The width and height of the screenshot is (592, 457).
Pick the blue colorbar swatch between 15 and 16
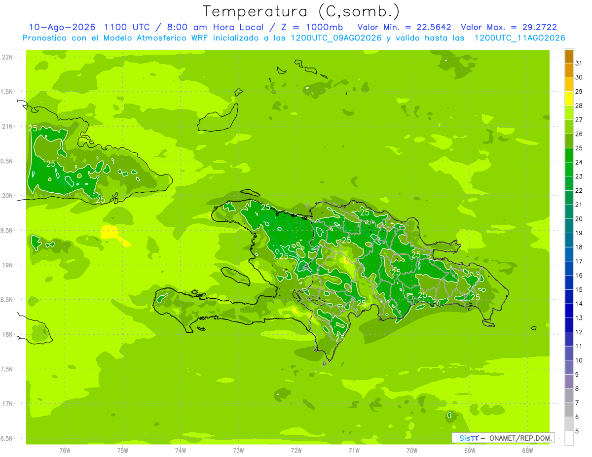pos(569,282)
